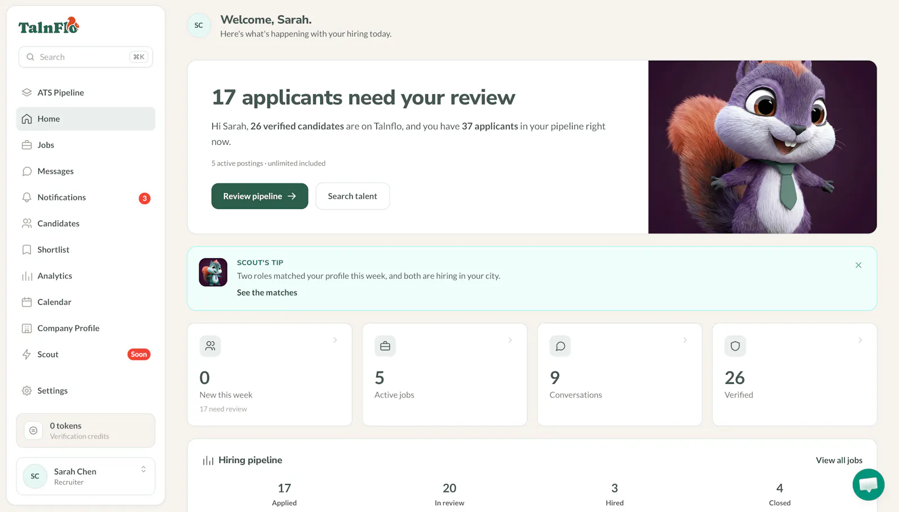Focus the Search input field
899x512 pixels.
point(85,57)
